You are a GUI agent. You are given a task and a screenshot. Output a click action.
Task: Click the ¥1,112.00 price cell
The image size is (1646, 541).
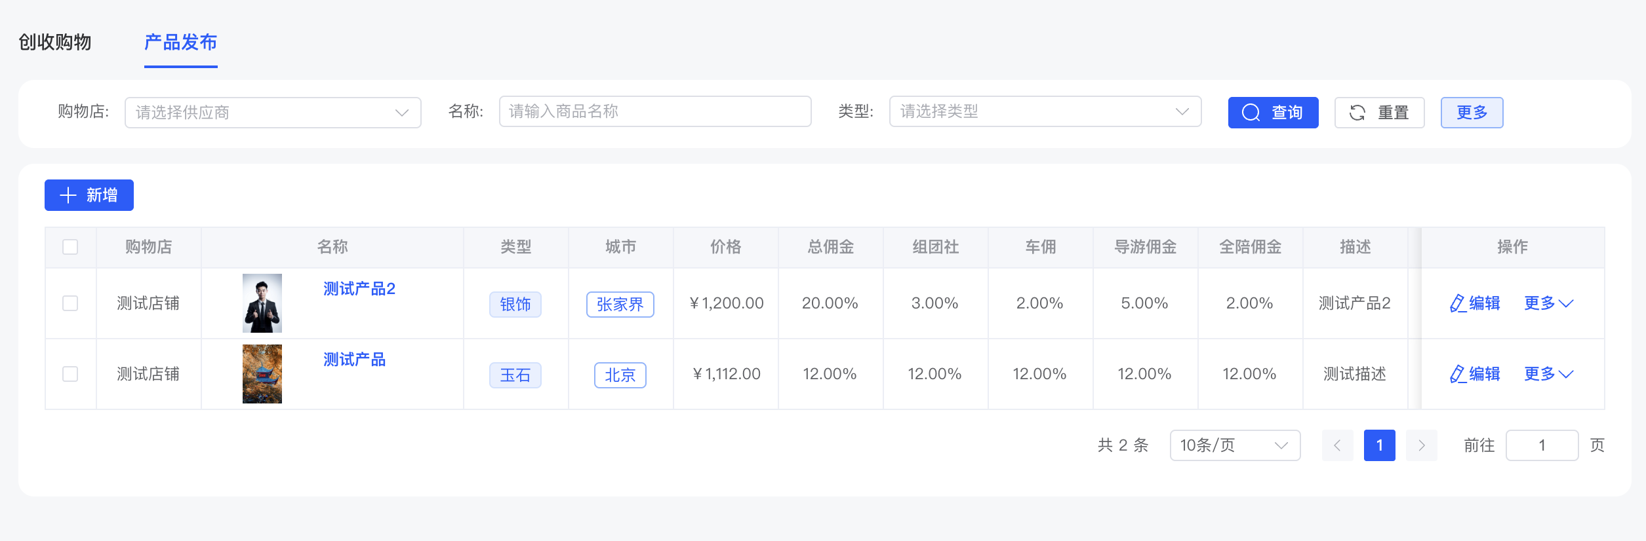726,374
